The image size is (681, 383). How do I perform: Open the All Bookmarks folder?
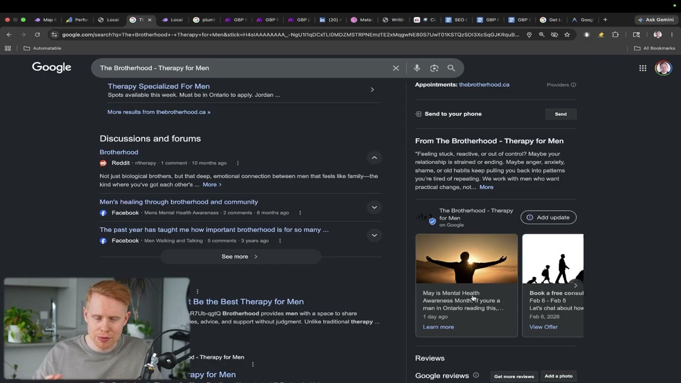coord(654,48)
